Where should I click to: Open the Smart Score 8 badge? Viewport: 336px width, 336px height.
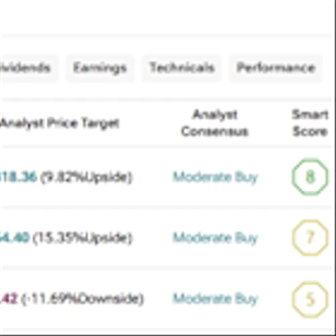click(x=310, y=177)
